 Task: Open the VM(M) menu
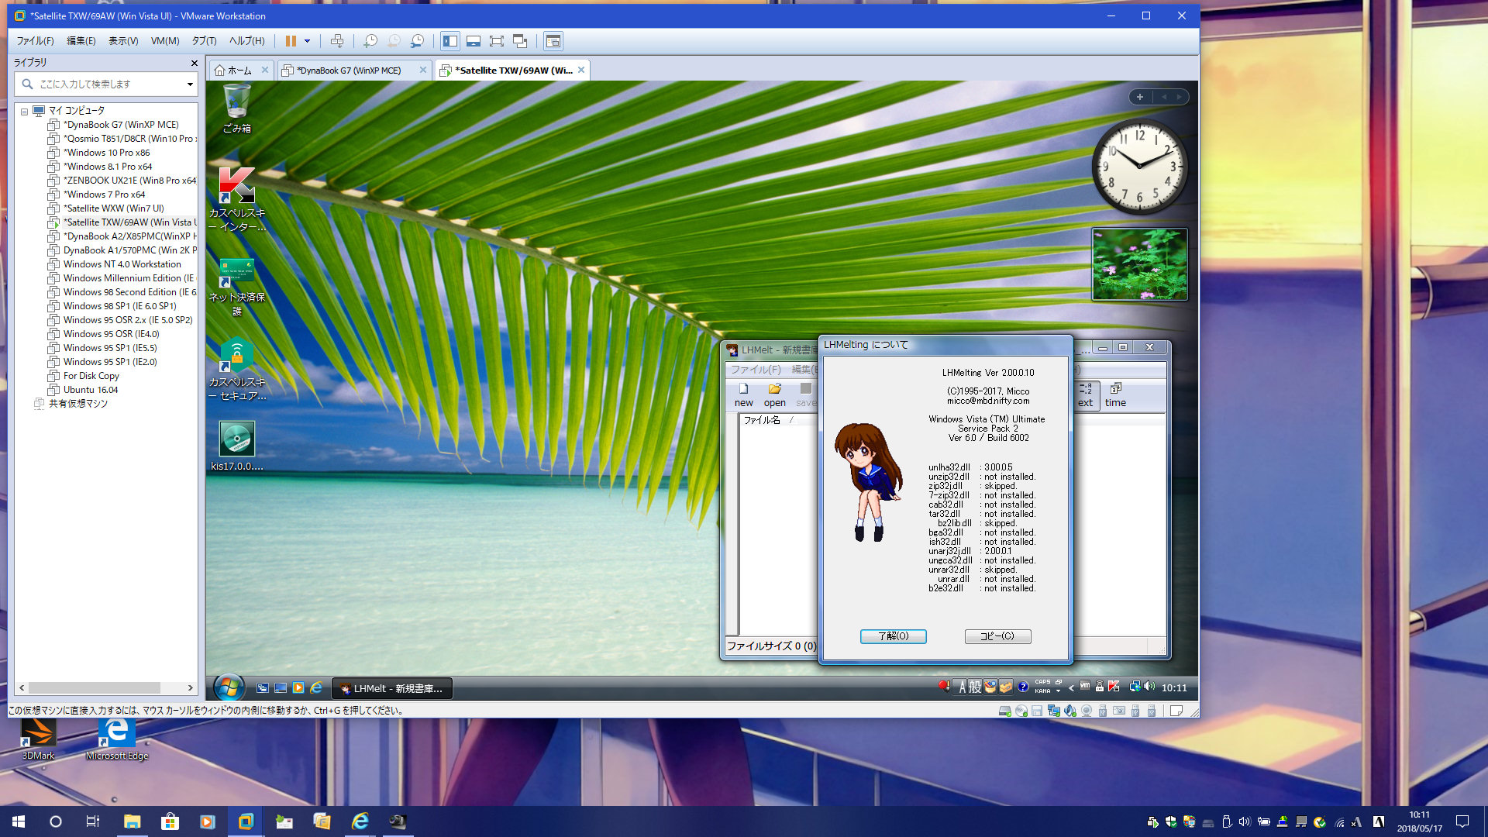click(165, 41)
